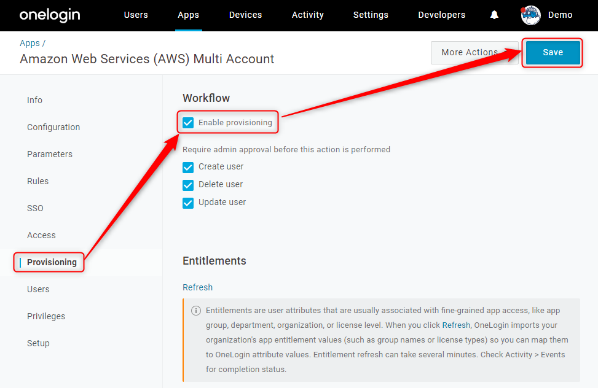The image size is (598, 388).
Task: Open the Privileges sidebar tab
Action: tap(46, 316)
